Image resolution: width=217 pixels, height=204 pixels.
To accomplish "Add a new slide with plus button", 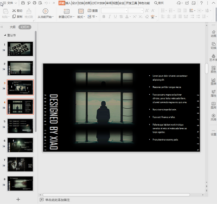I will [x=18, y=199].
